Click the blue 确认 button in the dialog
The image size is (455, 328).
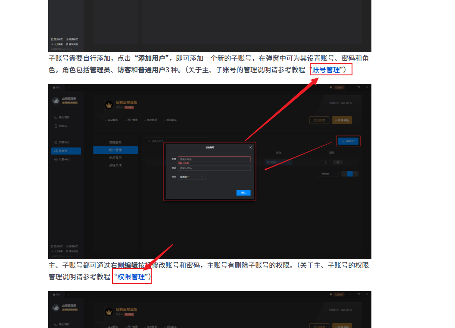[243, 193]
